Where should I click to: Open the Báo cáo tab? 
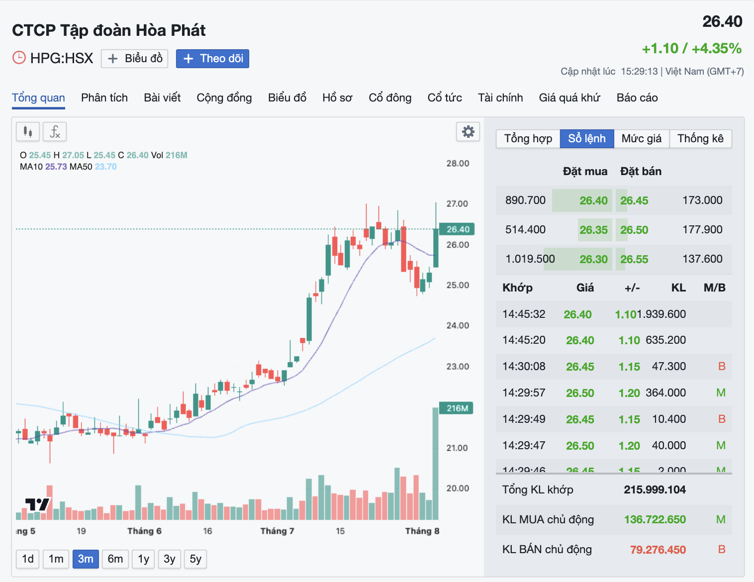637,98
